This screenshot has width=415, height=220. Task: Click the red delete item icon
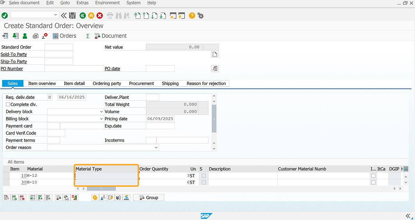pos(22,198)
